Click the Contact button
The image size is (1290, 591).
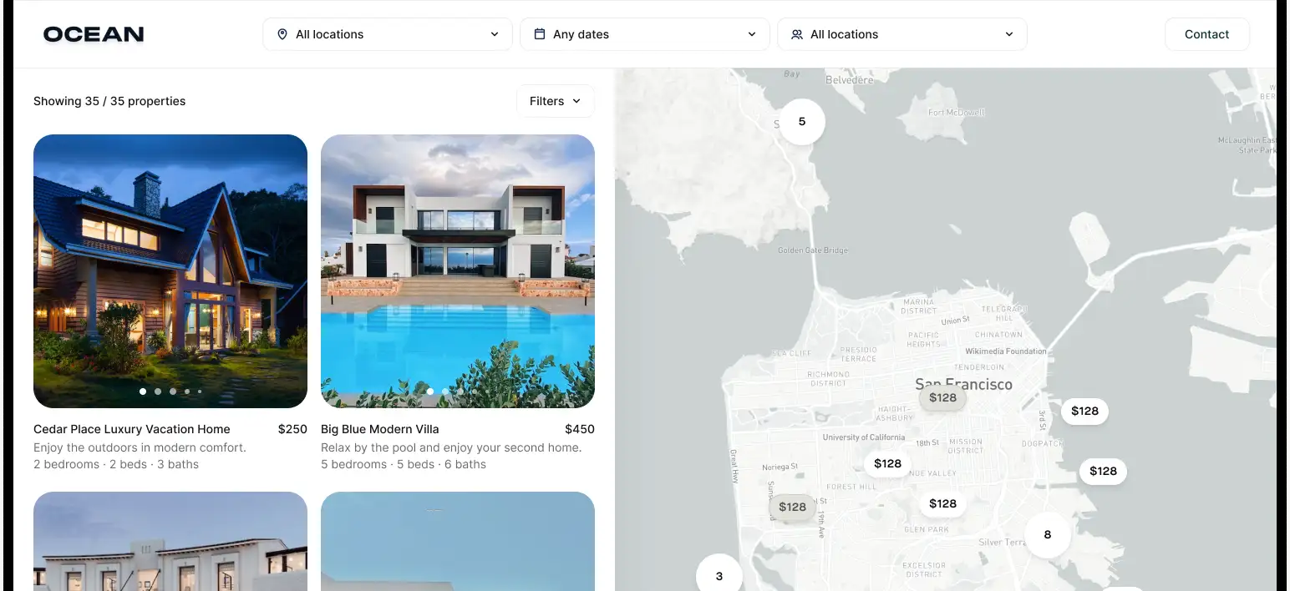click(x=1207, y=34)
